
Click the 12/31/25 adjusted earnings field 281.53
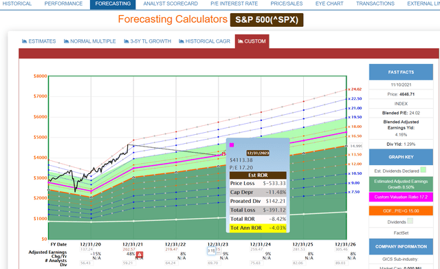coord(299,249)
